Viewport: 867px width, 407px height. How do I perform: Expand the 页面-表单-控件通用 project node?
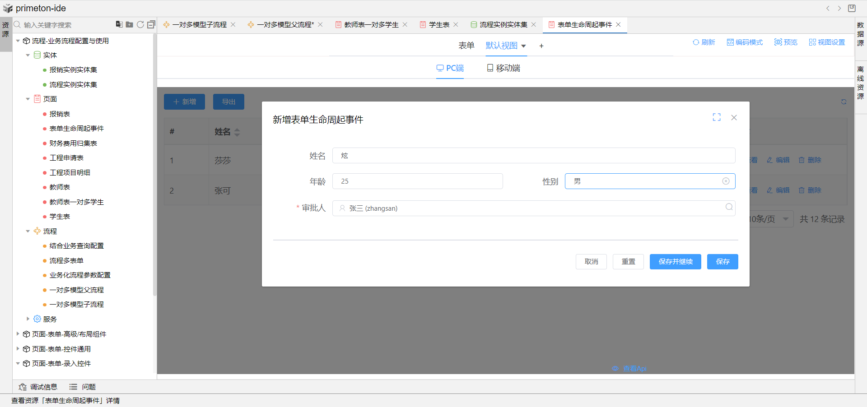pyautogui.click(x=18, y=349)
